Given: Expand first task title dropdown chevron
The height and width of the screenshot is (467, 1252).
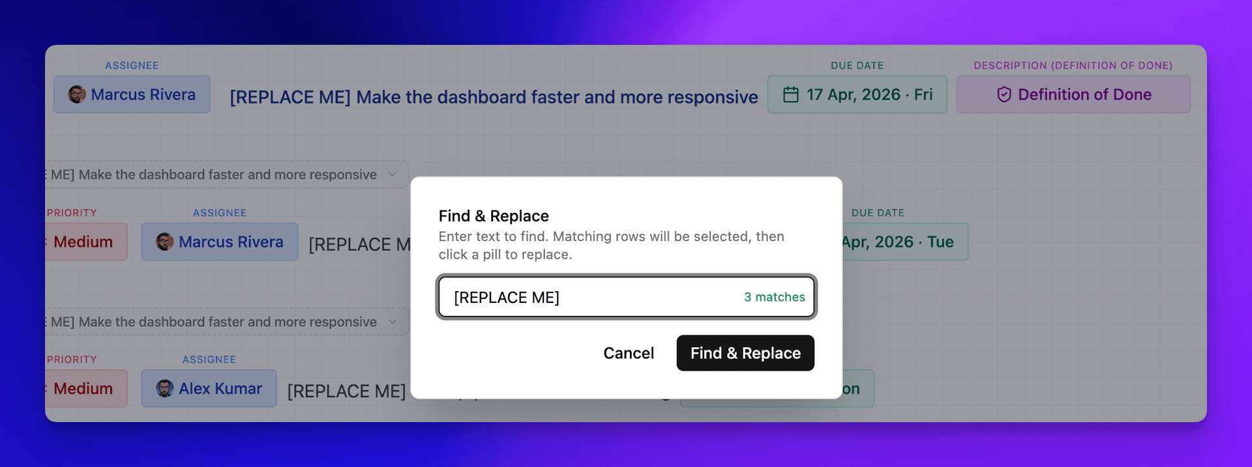Looking at the screenshot, I should 393,175.
